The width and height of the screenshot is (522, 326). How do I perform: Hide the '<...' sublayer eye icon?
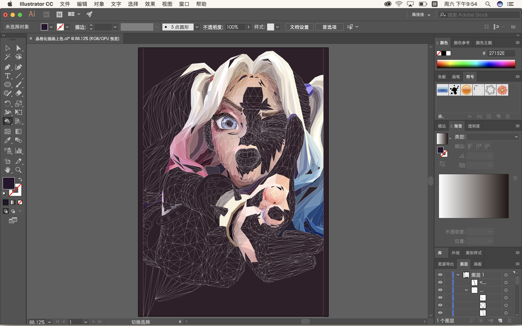(440, 283)
